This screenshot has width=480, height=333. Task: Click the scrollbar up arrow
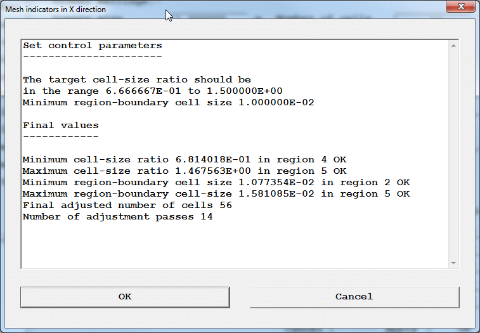coord(453,46)
